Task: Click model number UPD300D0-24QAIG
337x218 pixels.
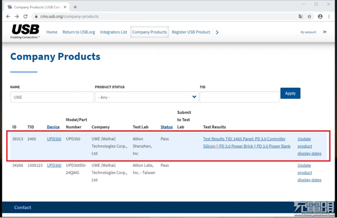Action: click(76, 169)
